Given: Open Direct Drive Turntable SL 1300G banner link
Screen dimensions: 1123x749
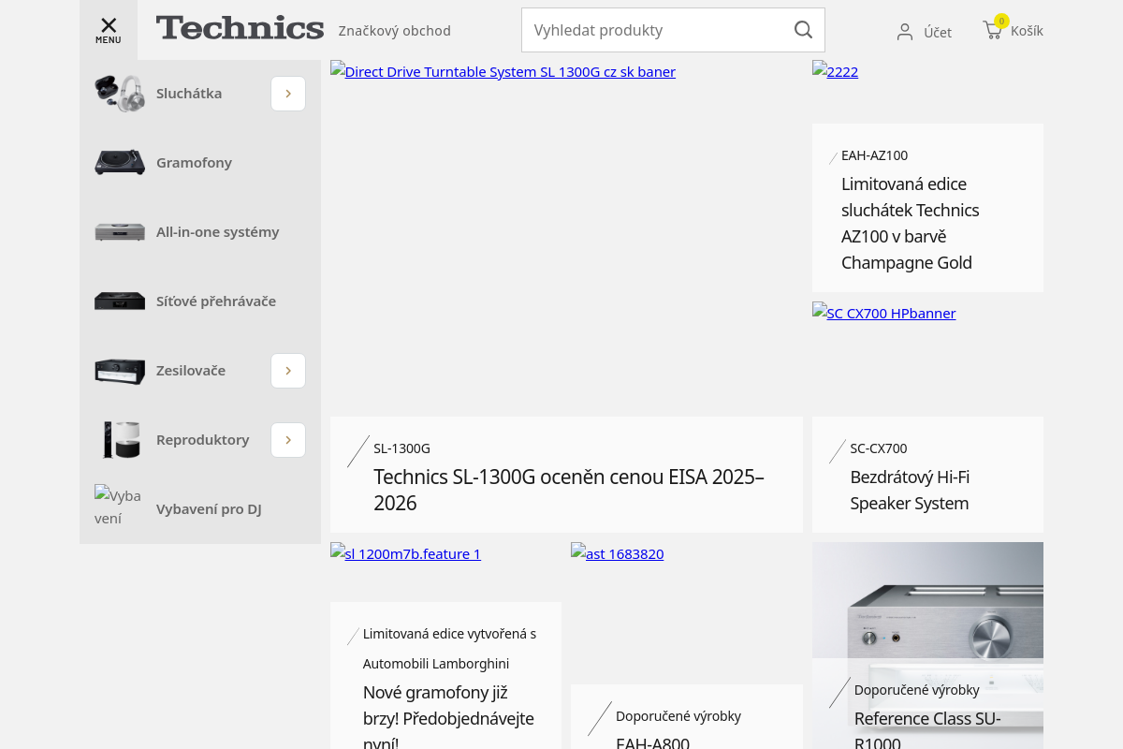Looking at the screenshot, I should 503,72.
